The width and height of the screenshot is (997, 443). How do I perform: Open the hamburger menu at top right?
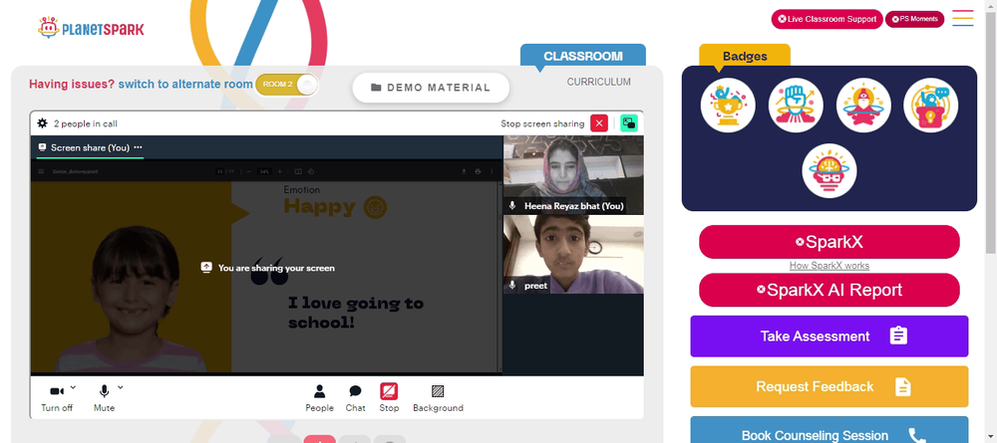click(963, 18)
